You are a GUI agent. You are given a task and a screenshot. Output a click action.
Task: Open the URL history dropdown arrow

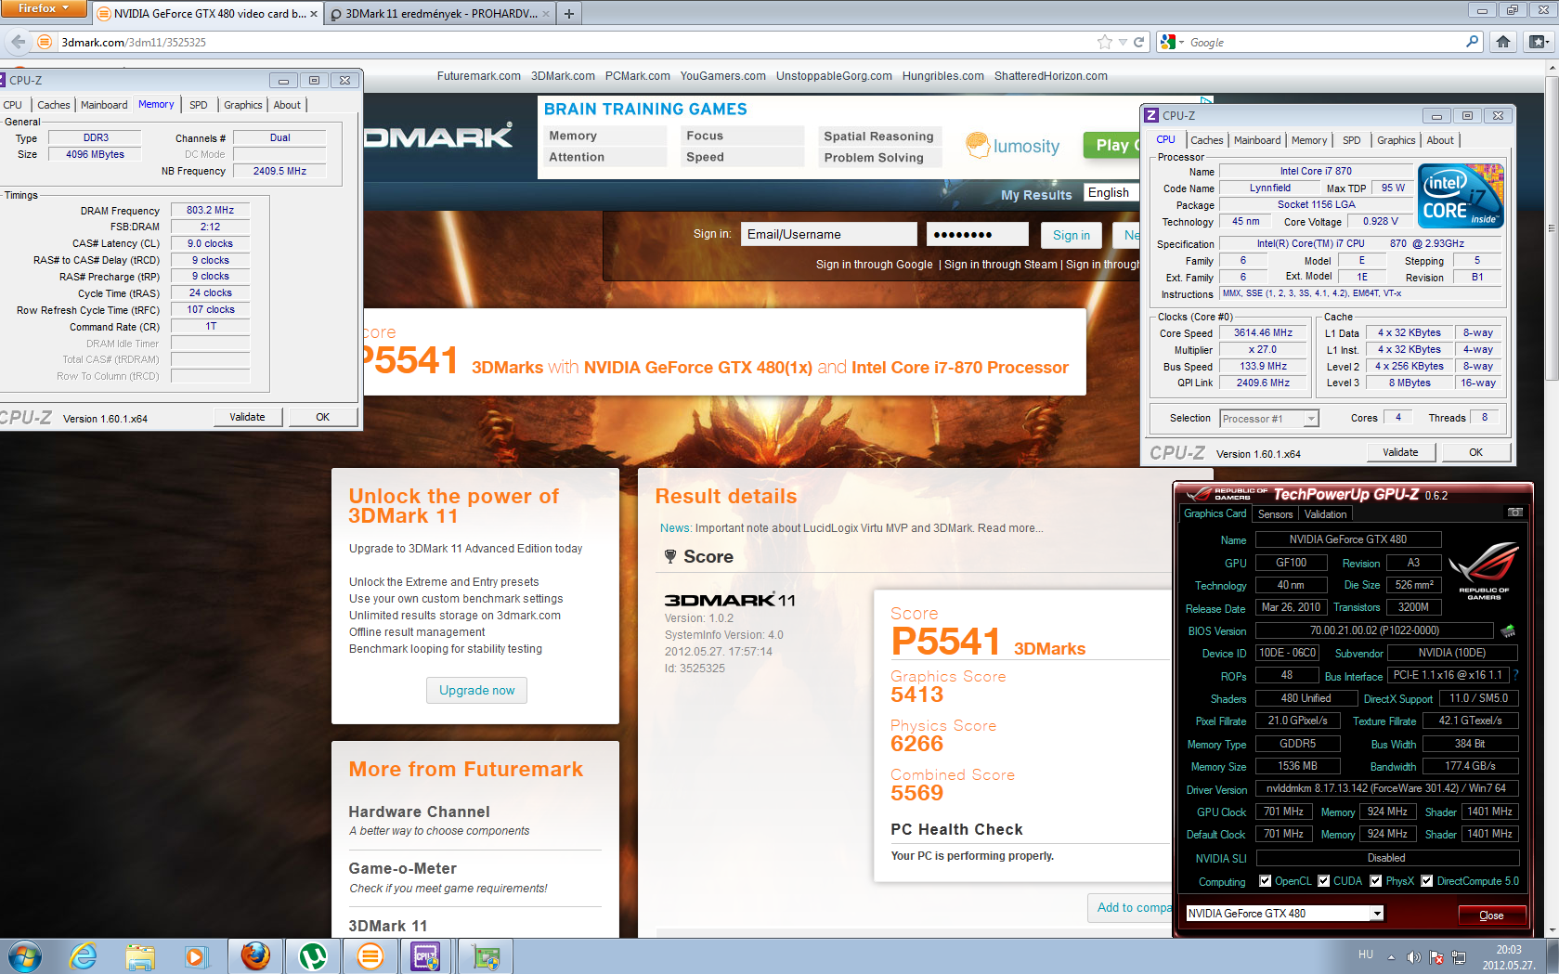click(1123, 42)
